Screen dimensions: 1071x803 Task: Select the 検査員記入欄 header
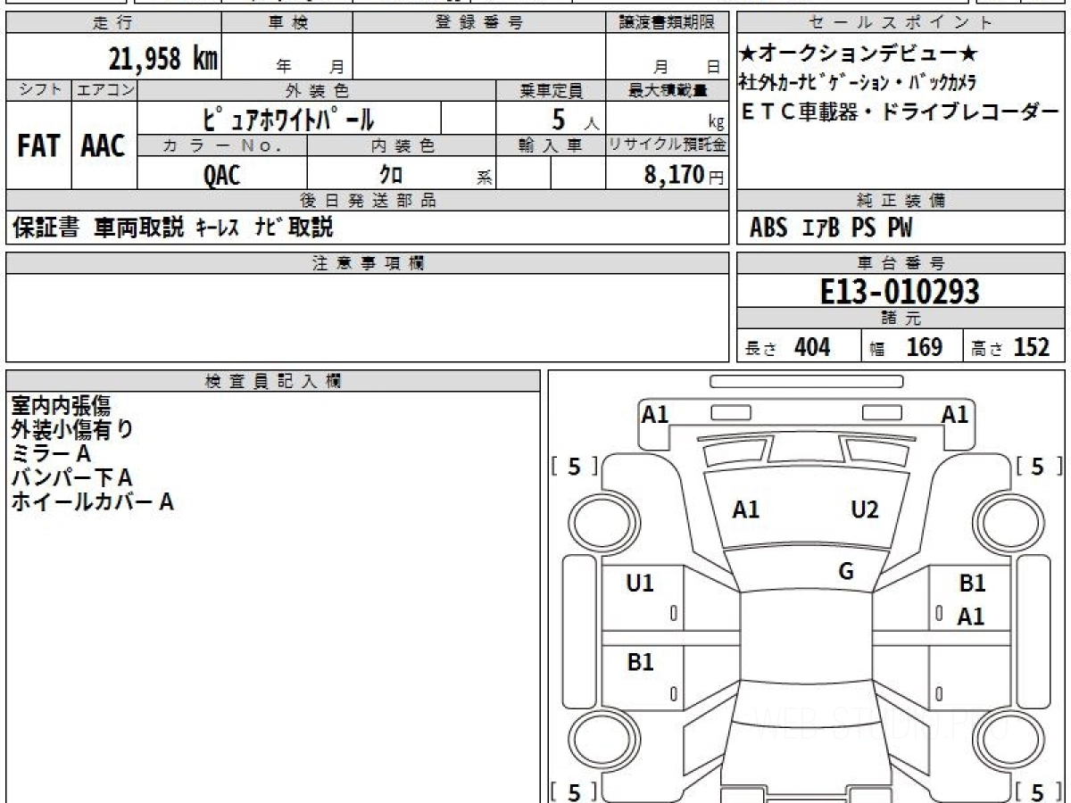(x=273, y=380)
